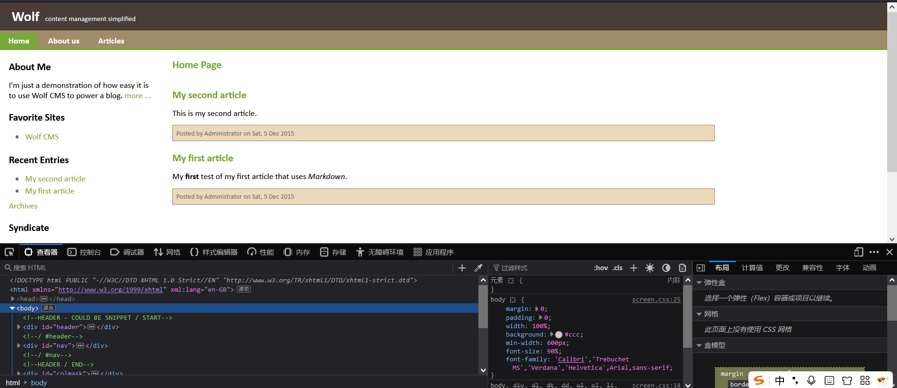Collapse the Box Model (盒模型) section
The width and height of the screenshot is (897, 388).
(x=699, y=345)
